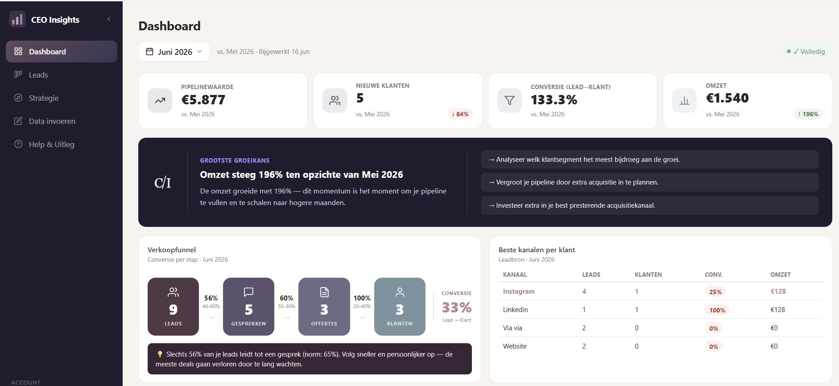Screen dimensions: 839x386
Task: Select the Website channel row
Action: pos(661,346)
